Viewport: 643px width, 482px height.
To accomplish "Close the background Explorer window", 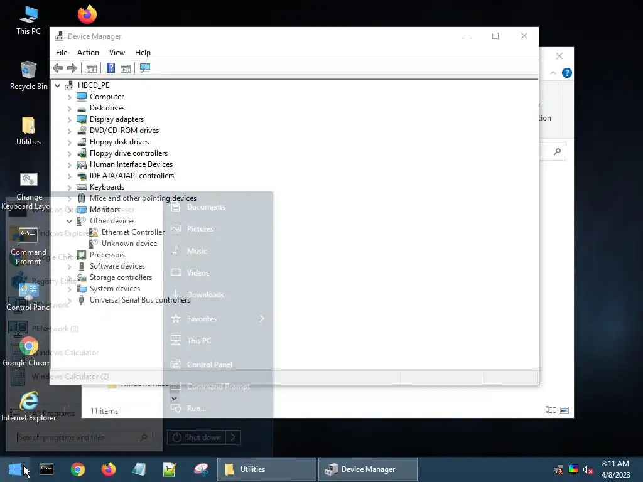I will (x=559, y=56).
